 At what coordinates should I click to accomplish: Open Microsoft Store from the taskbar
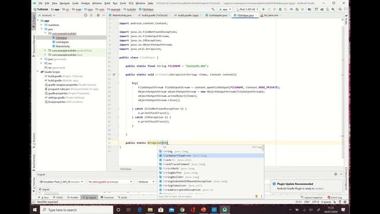[161, 210]
